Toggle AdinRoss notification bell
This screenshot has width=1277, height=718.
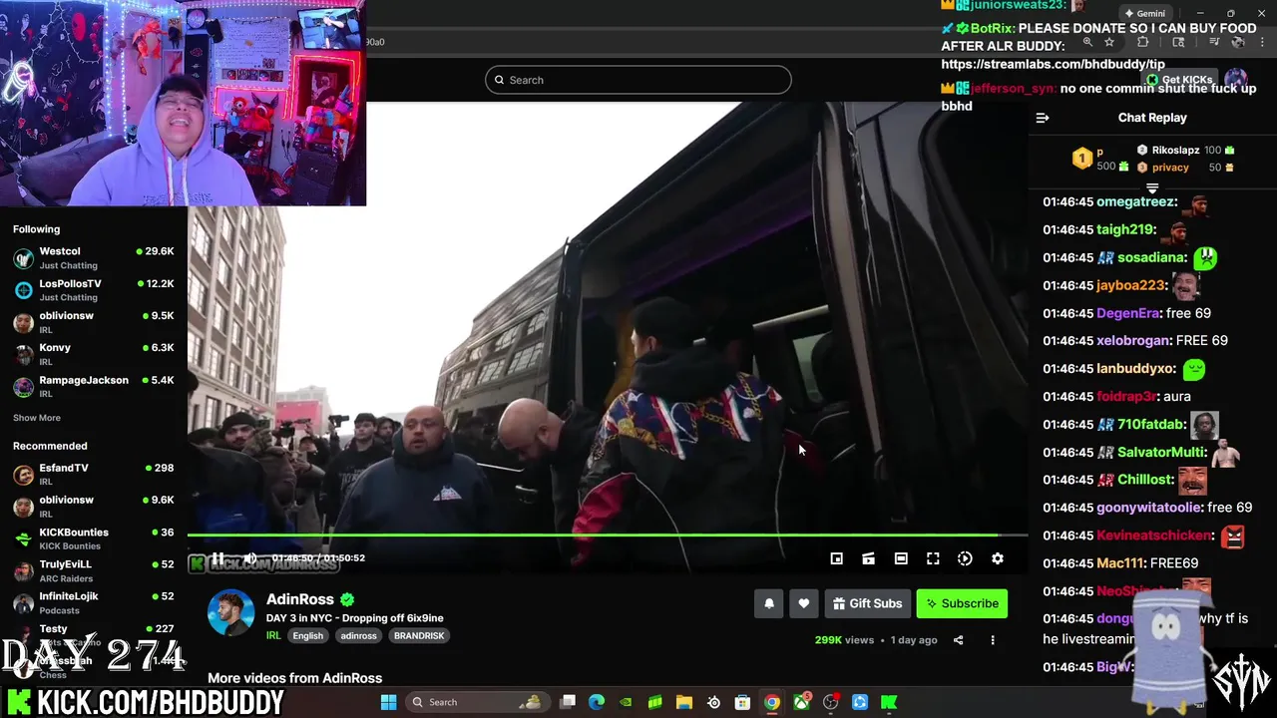[x=769, y=603]
